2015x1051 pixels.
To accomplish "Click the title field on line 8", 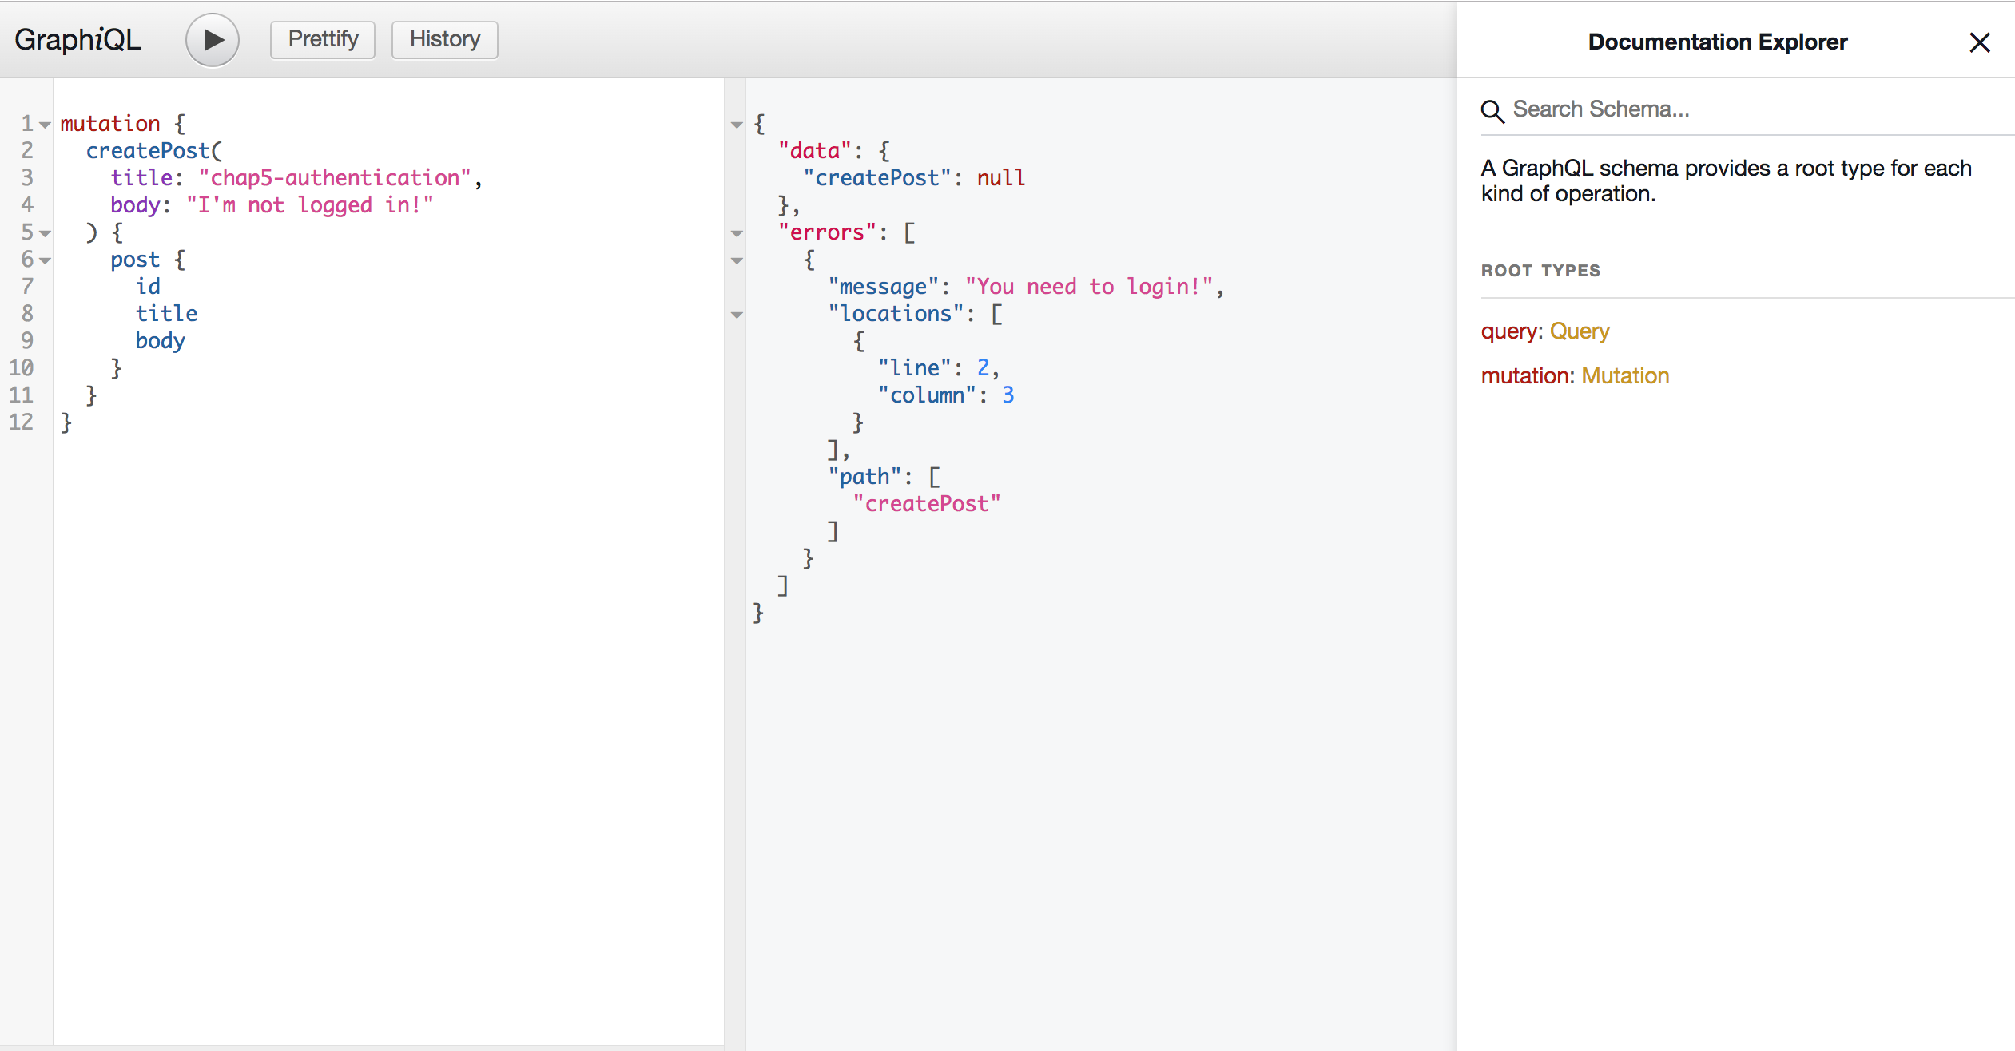I will click(x=166, y=314).
